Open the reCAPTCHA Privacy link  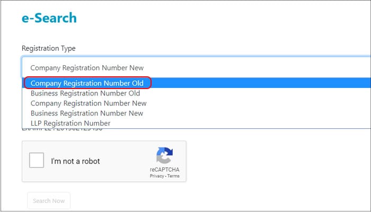[156, 176]
